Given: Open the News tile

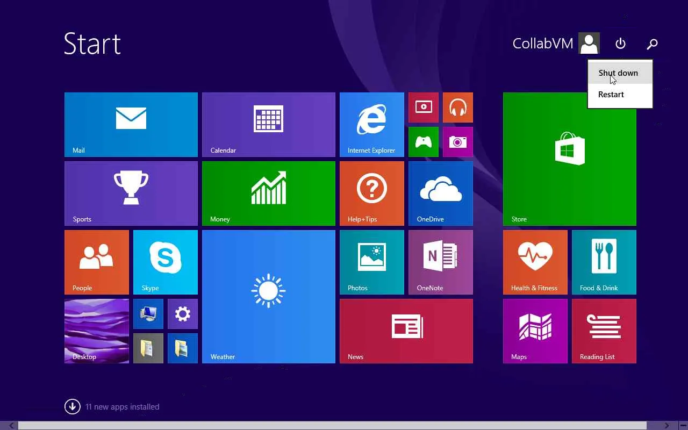Looking at the screenshot, I should point(406,331).
